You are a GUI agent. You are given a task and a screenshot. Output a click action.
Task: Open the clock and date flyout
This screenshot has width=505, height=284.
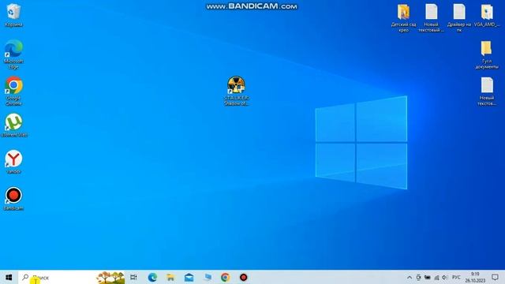click(x=475, y=277)
